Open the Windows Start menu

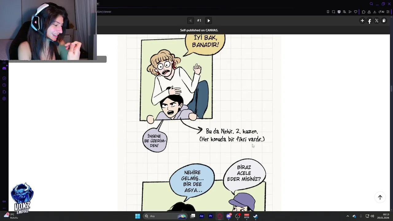(138, 216)
